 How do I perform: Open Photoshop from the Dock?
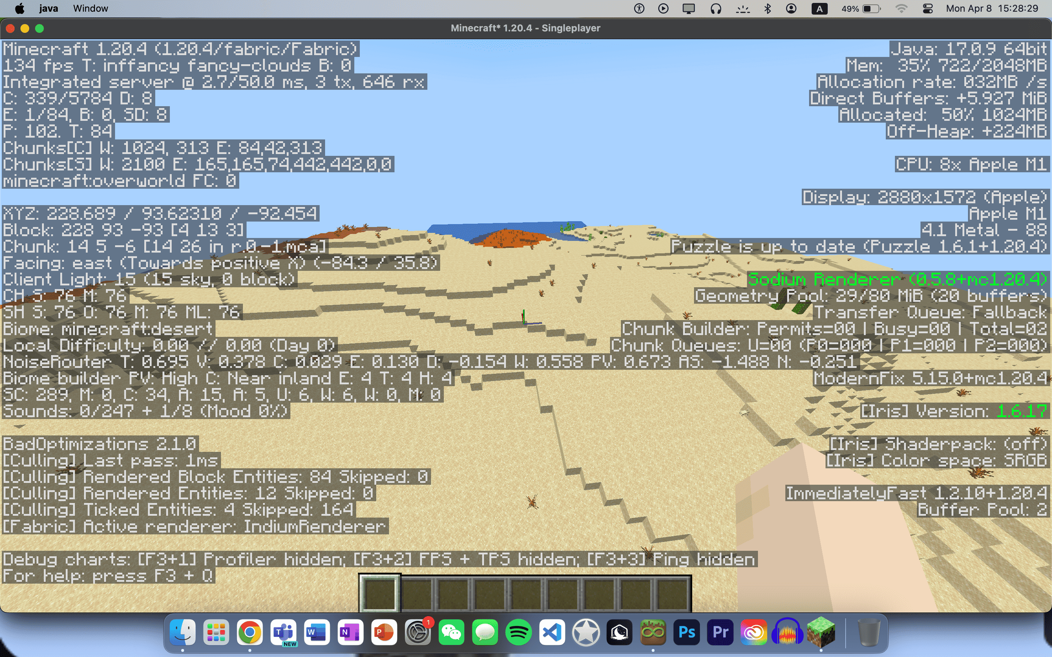pos(687,632)
